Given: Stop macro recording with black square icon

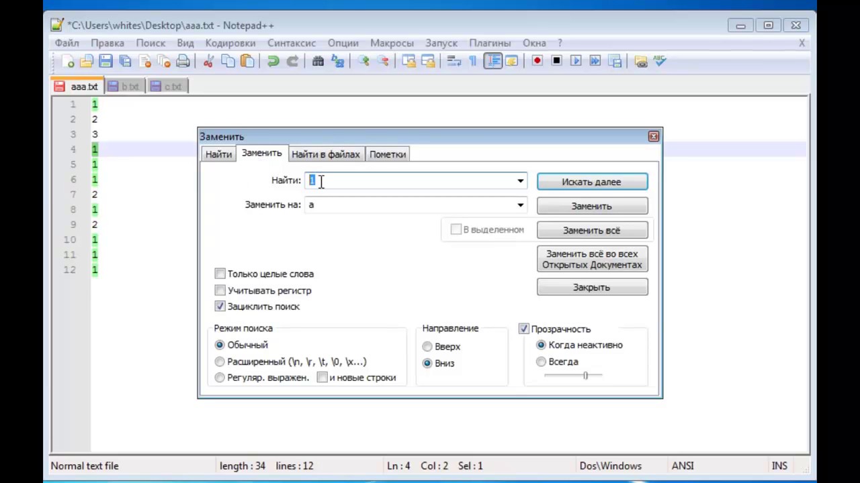Looking at the screenshot, I should [557, 61].
